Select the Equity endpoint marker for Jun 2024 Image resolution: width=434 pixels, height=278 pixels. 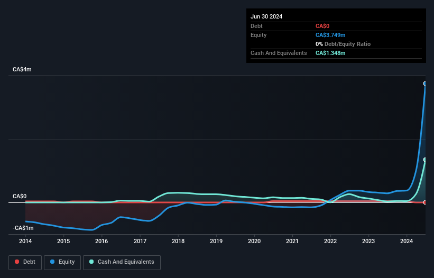point(425,84)
